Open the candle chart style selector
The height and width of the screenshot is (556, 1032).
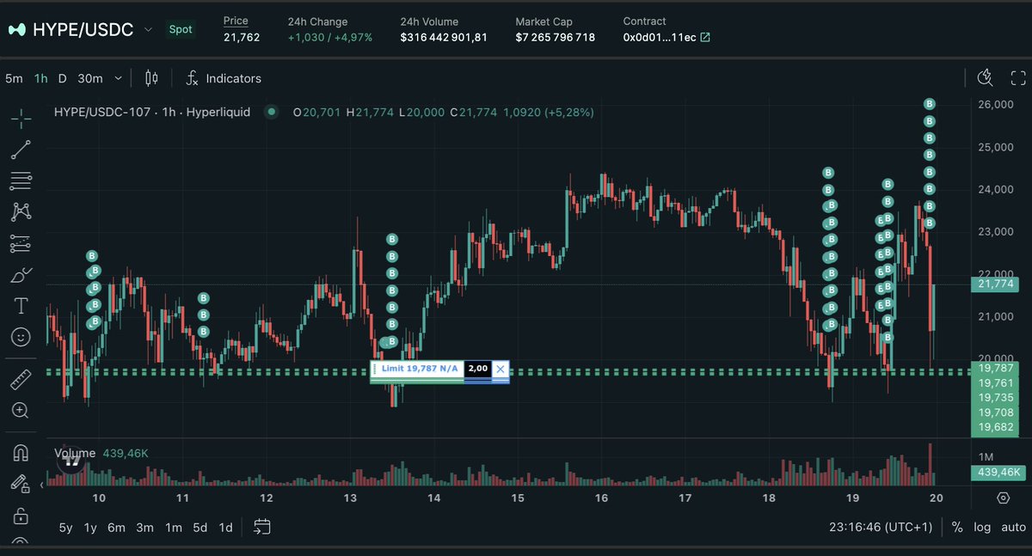coord(151,78)
